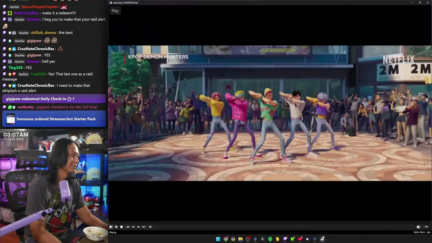Click 'Someone ordered Streamer.bot Starter Pack' alert
The width and height of the screenshot is (432, 243).
54,119
